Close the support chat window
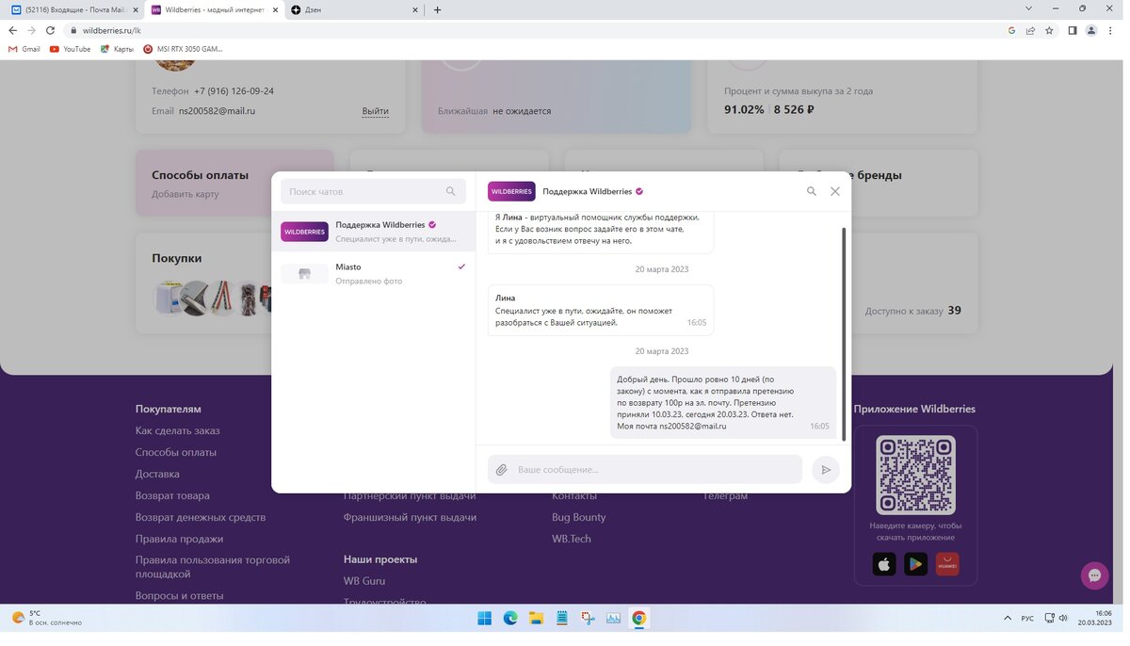The width and height of the screenshot is (1130, 646). [834, 191]
